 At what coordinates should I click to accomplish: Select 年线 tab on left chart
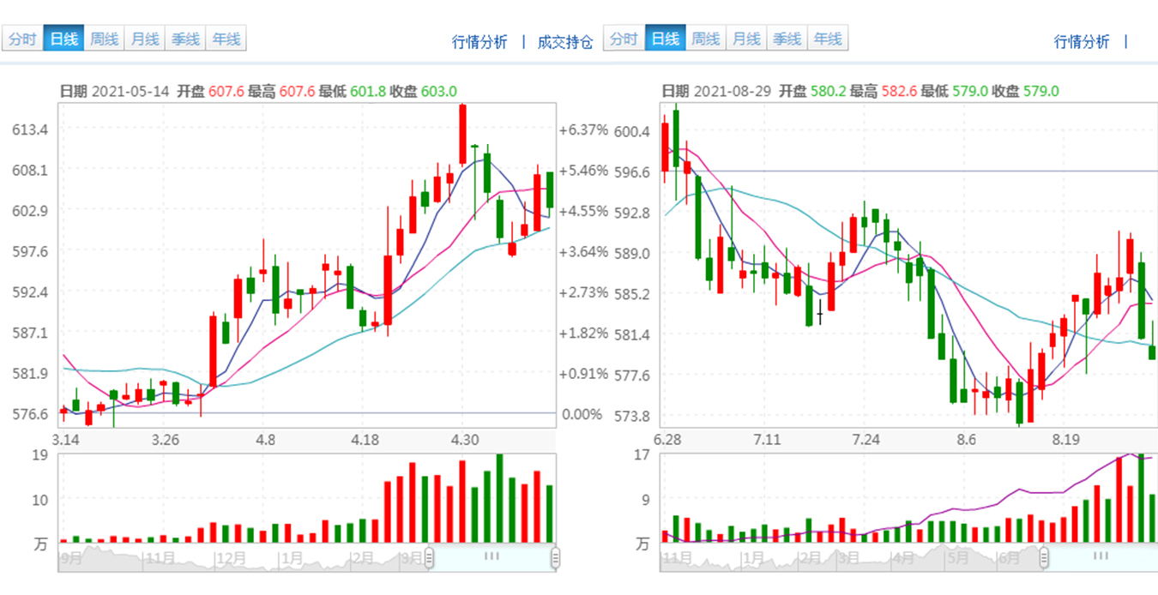pos(226,39)
